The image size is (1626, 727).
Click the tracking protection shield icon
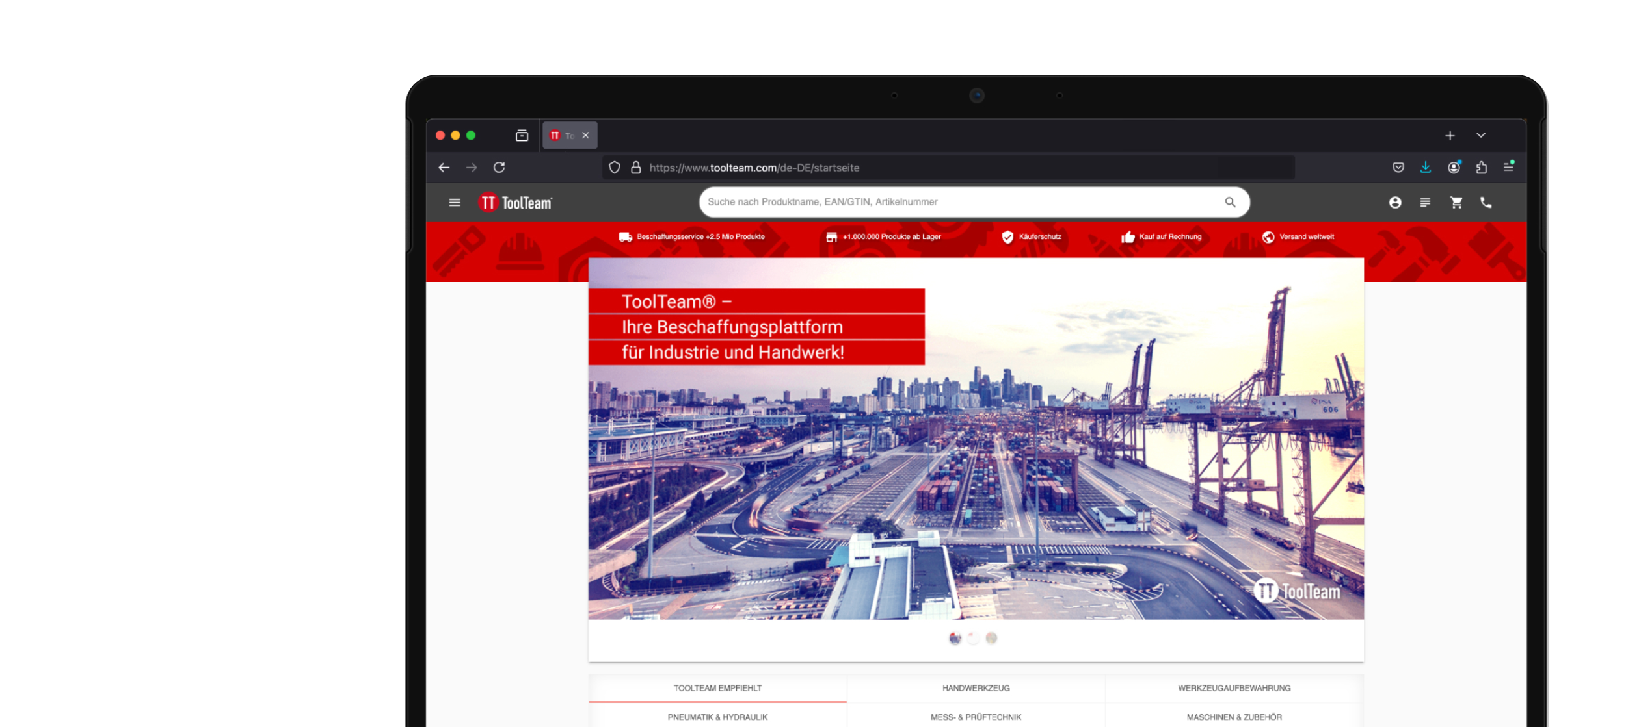pos(615,168)
